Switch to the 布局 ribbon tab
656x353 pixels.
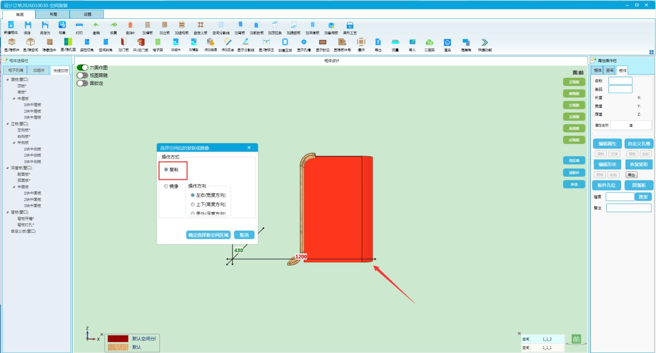[x=53, y=14]
